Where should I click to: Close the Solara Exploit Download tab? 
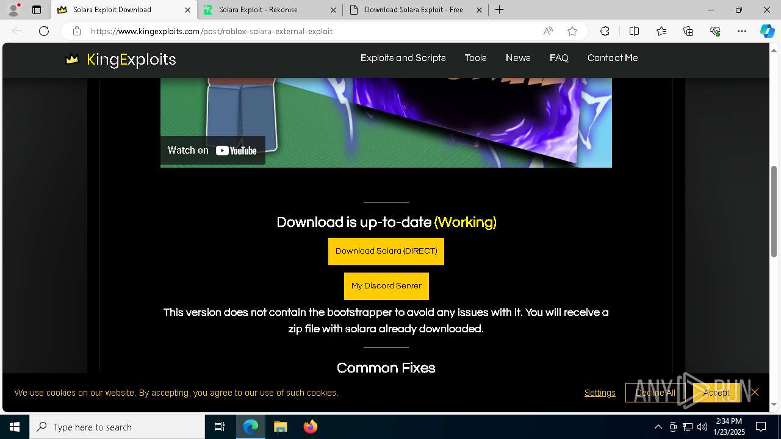187,10
